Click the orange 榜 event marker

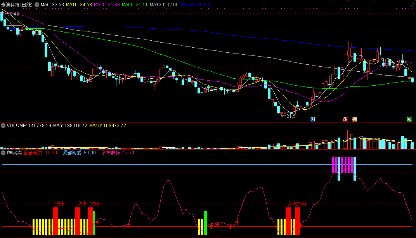click(354, 119)
